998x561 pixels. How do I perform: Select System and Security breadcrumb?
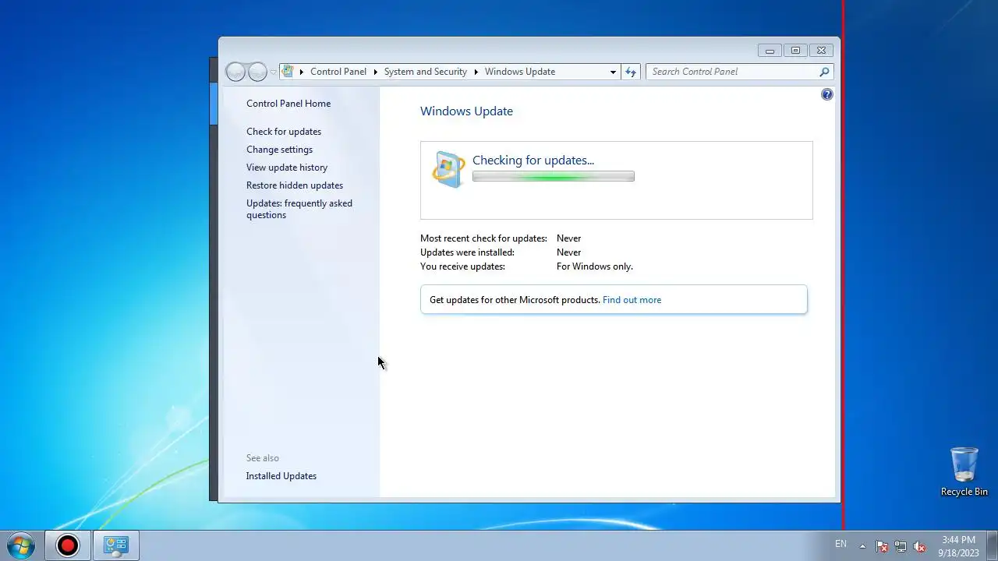[425, 72]
